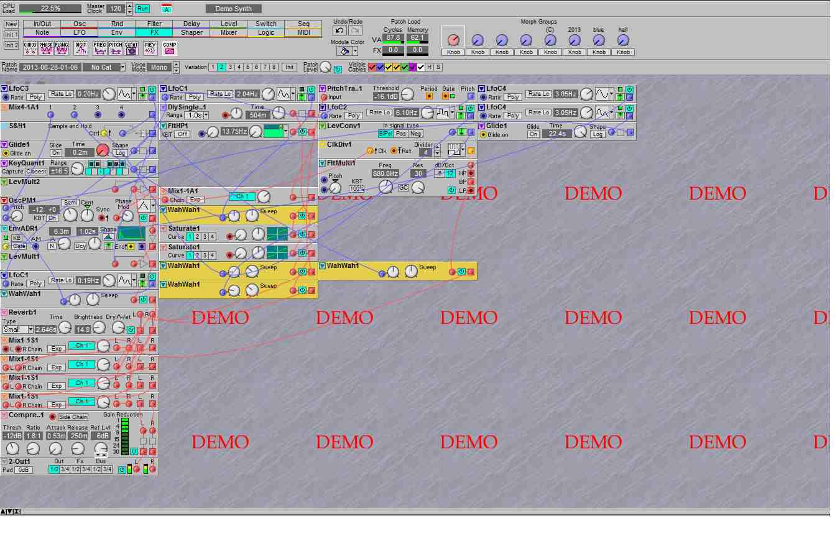This screenshot has width=835, height=544.
Task: Open the DlySingle Range 1.0s dropdown
Action: coord(196,116)
